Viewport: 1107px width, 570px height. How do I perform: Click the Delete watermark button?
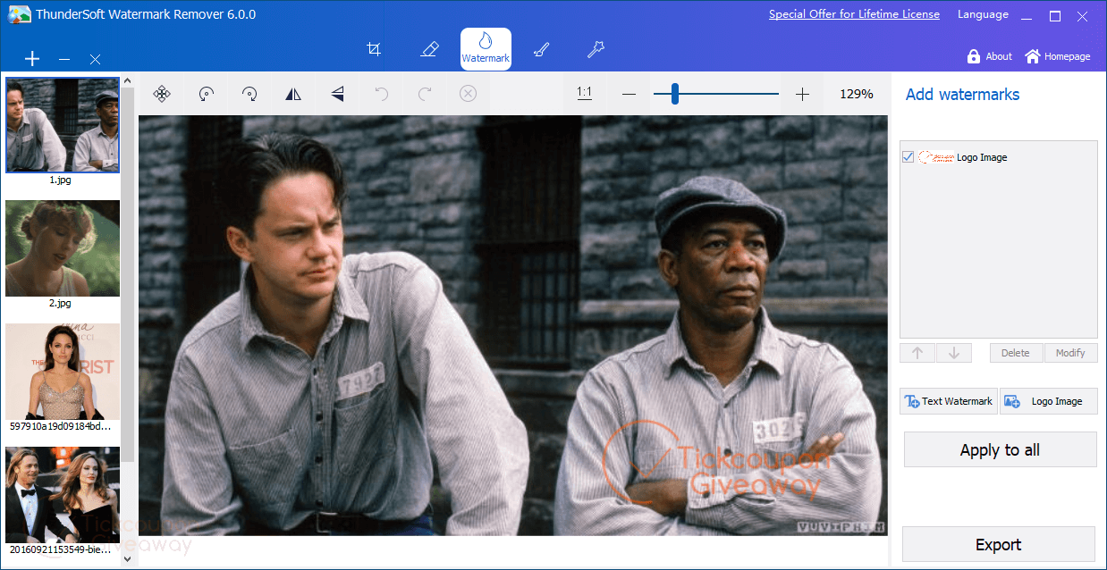(1016, 353)
